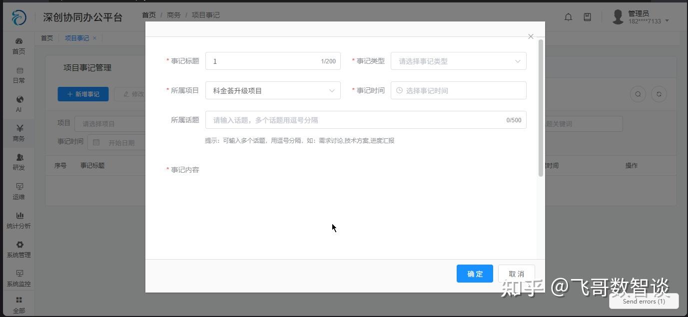Click the bookmark icon in the top bar
This screenshot has height=317, width=688.
pos(587,16)
